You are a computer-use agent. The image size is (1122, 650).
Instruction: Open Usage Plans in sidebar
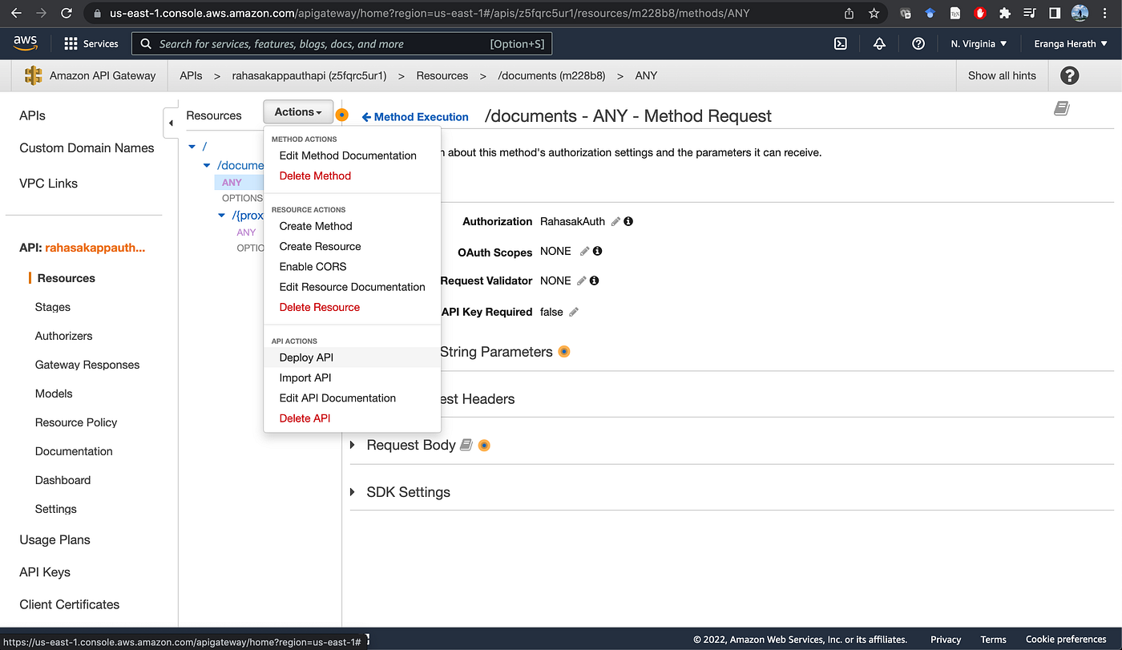point(54,540)
